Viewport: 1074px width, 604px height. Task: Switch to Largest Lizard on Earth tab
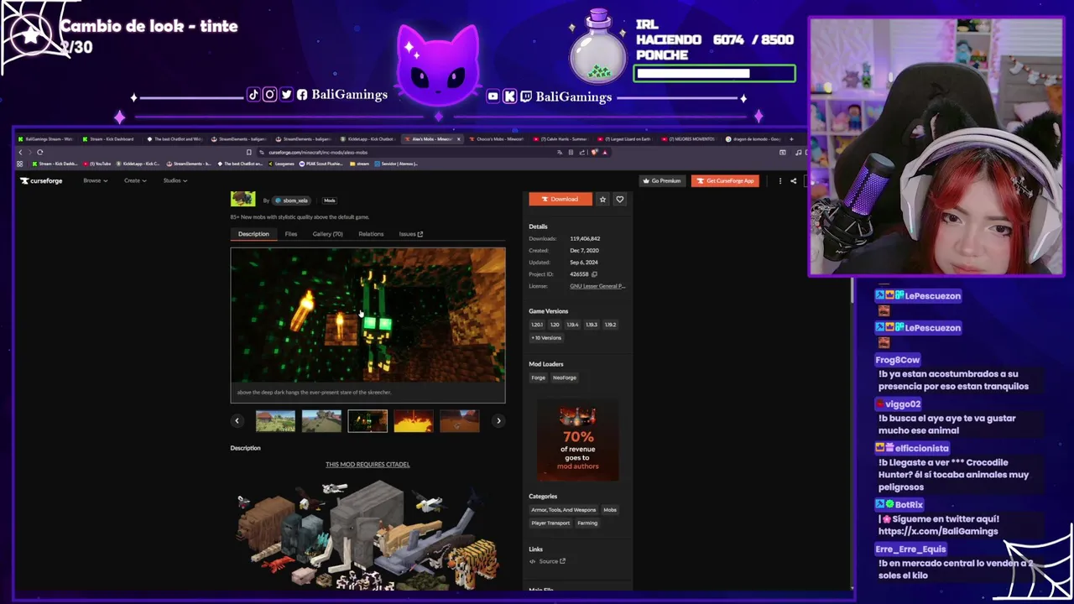click(625, 139)
